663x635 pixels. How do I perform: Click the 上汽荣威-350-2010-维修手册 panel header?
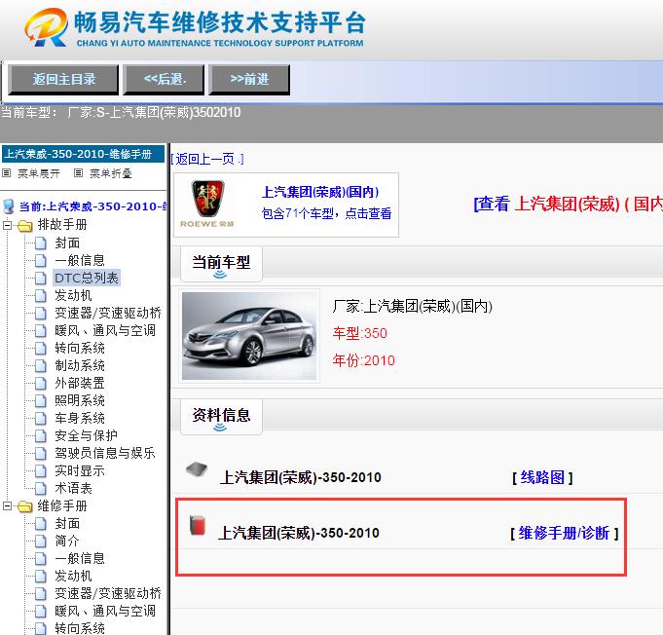(83, 154)
